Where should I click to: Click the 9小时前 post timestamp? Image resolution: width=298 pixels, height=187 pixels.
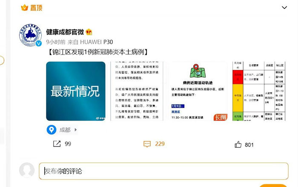tap(56, 42)
